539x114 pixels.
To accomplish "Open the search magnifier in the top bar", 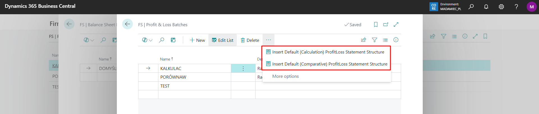I will [471, 7].
